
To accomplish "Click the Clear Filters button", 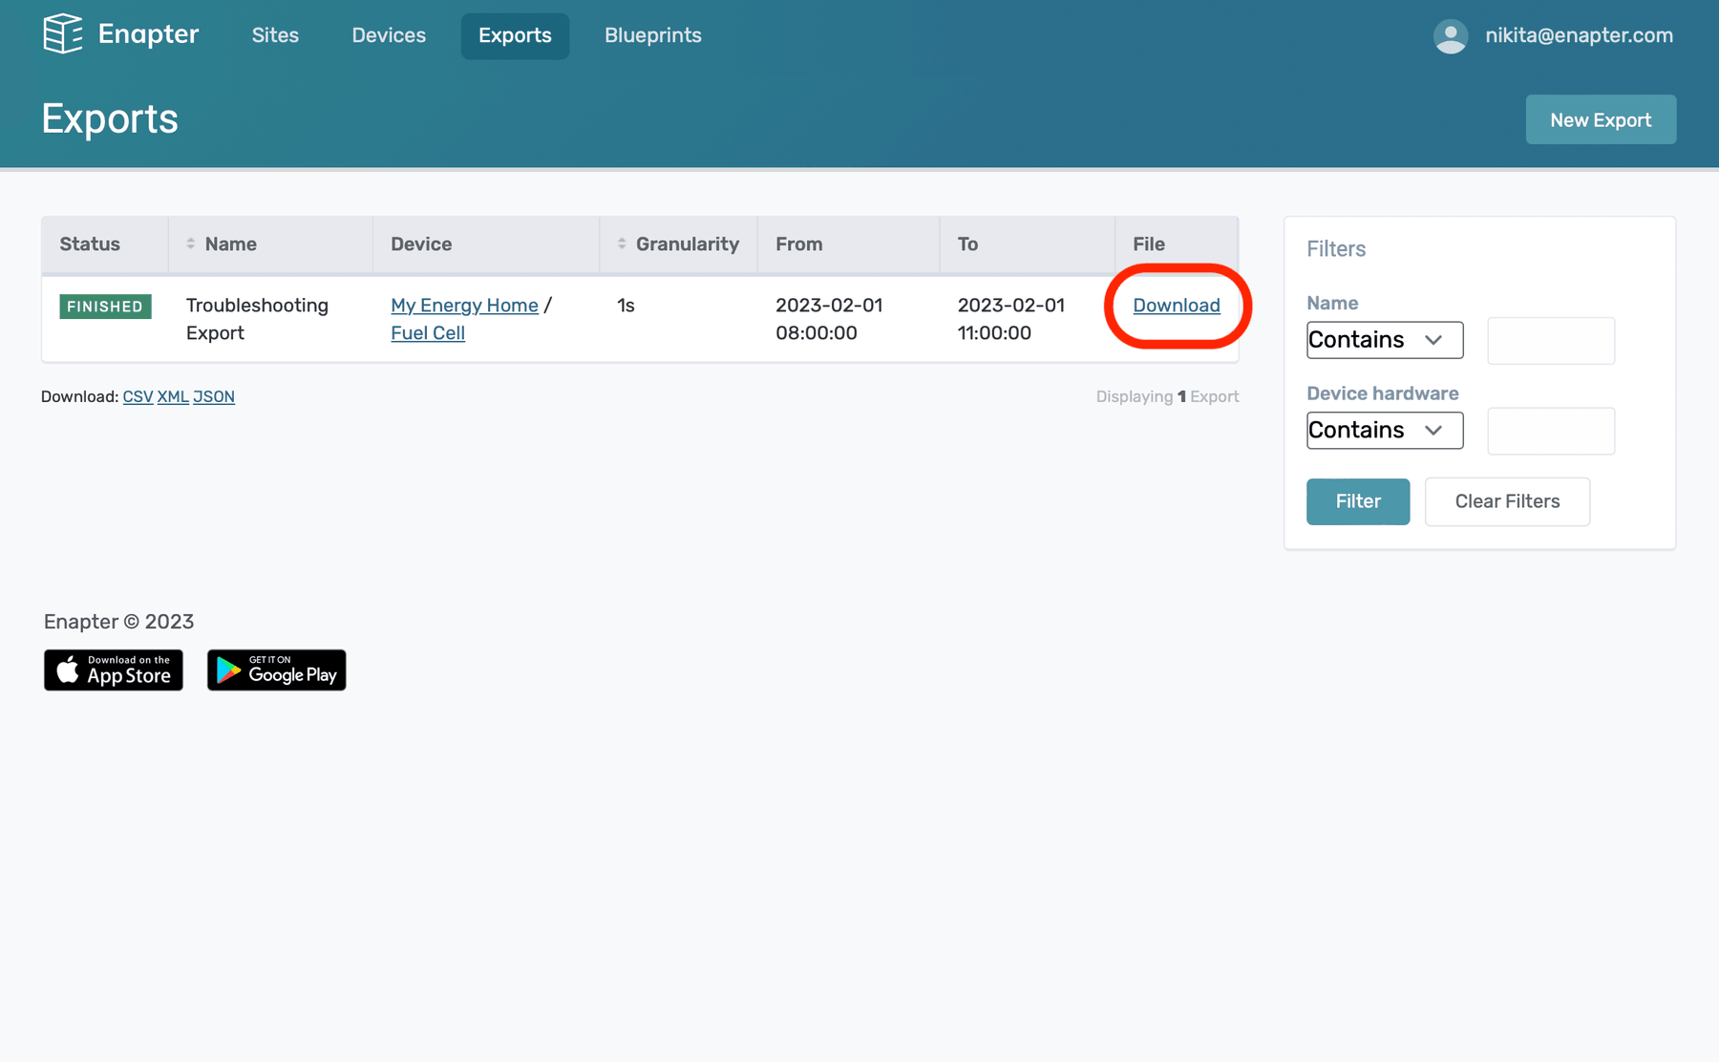I will 1507,501.
